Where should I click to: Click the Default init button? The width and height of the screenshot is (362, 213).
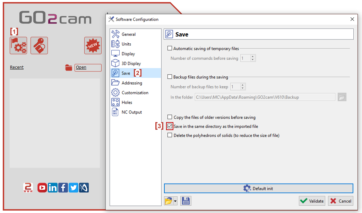258,188
